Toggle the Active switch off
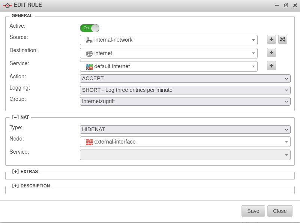This screenshot has height=223, width=300. point(90,28)
